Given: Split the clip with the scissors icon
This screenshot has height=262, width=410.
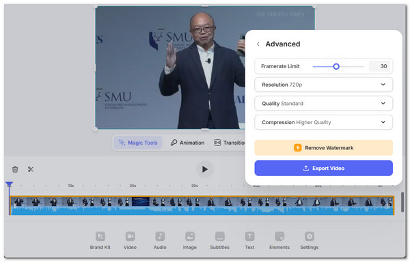Looking at the screenshot, I should [x=31, y=169].
